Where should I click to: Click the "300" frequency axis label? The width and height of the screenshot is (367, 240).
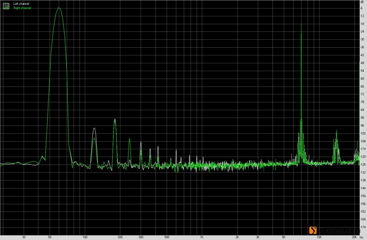point(141,237)
